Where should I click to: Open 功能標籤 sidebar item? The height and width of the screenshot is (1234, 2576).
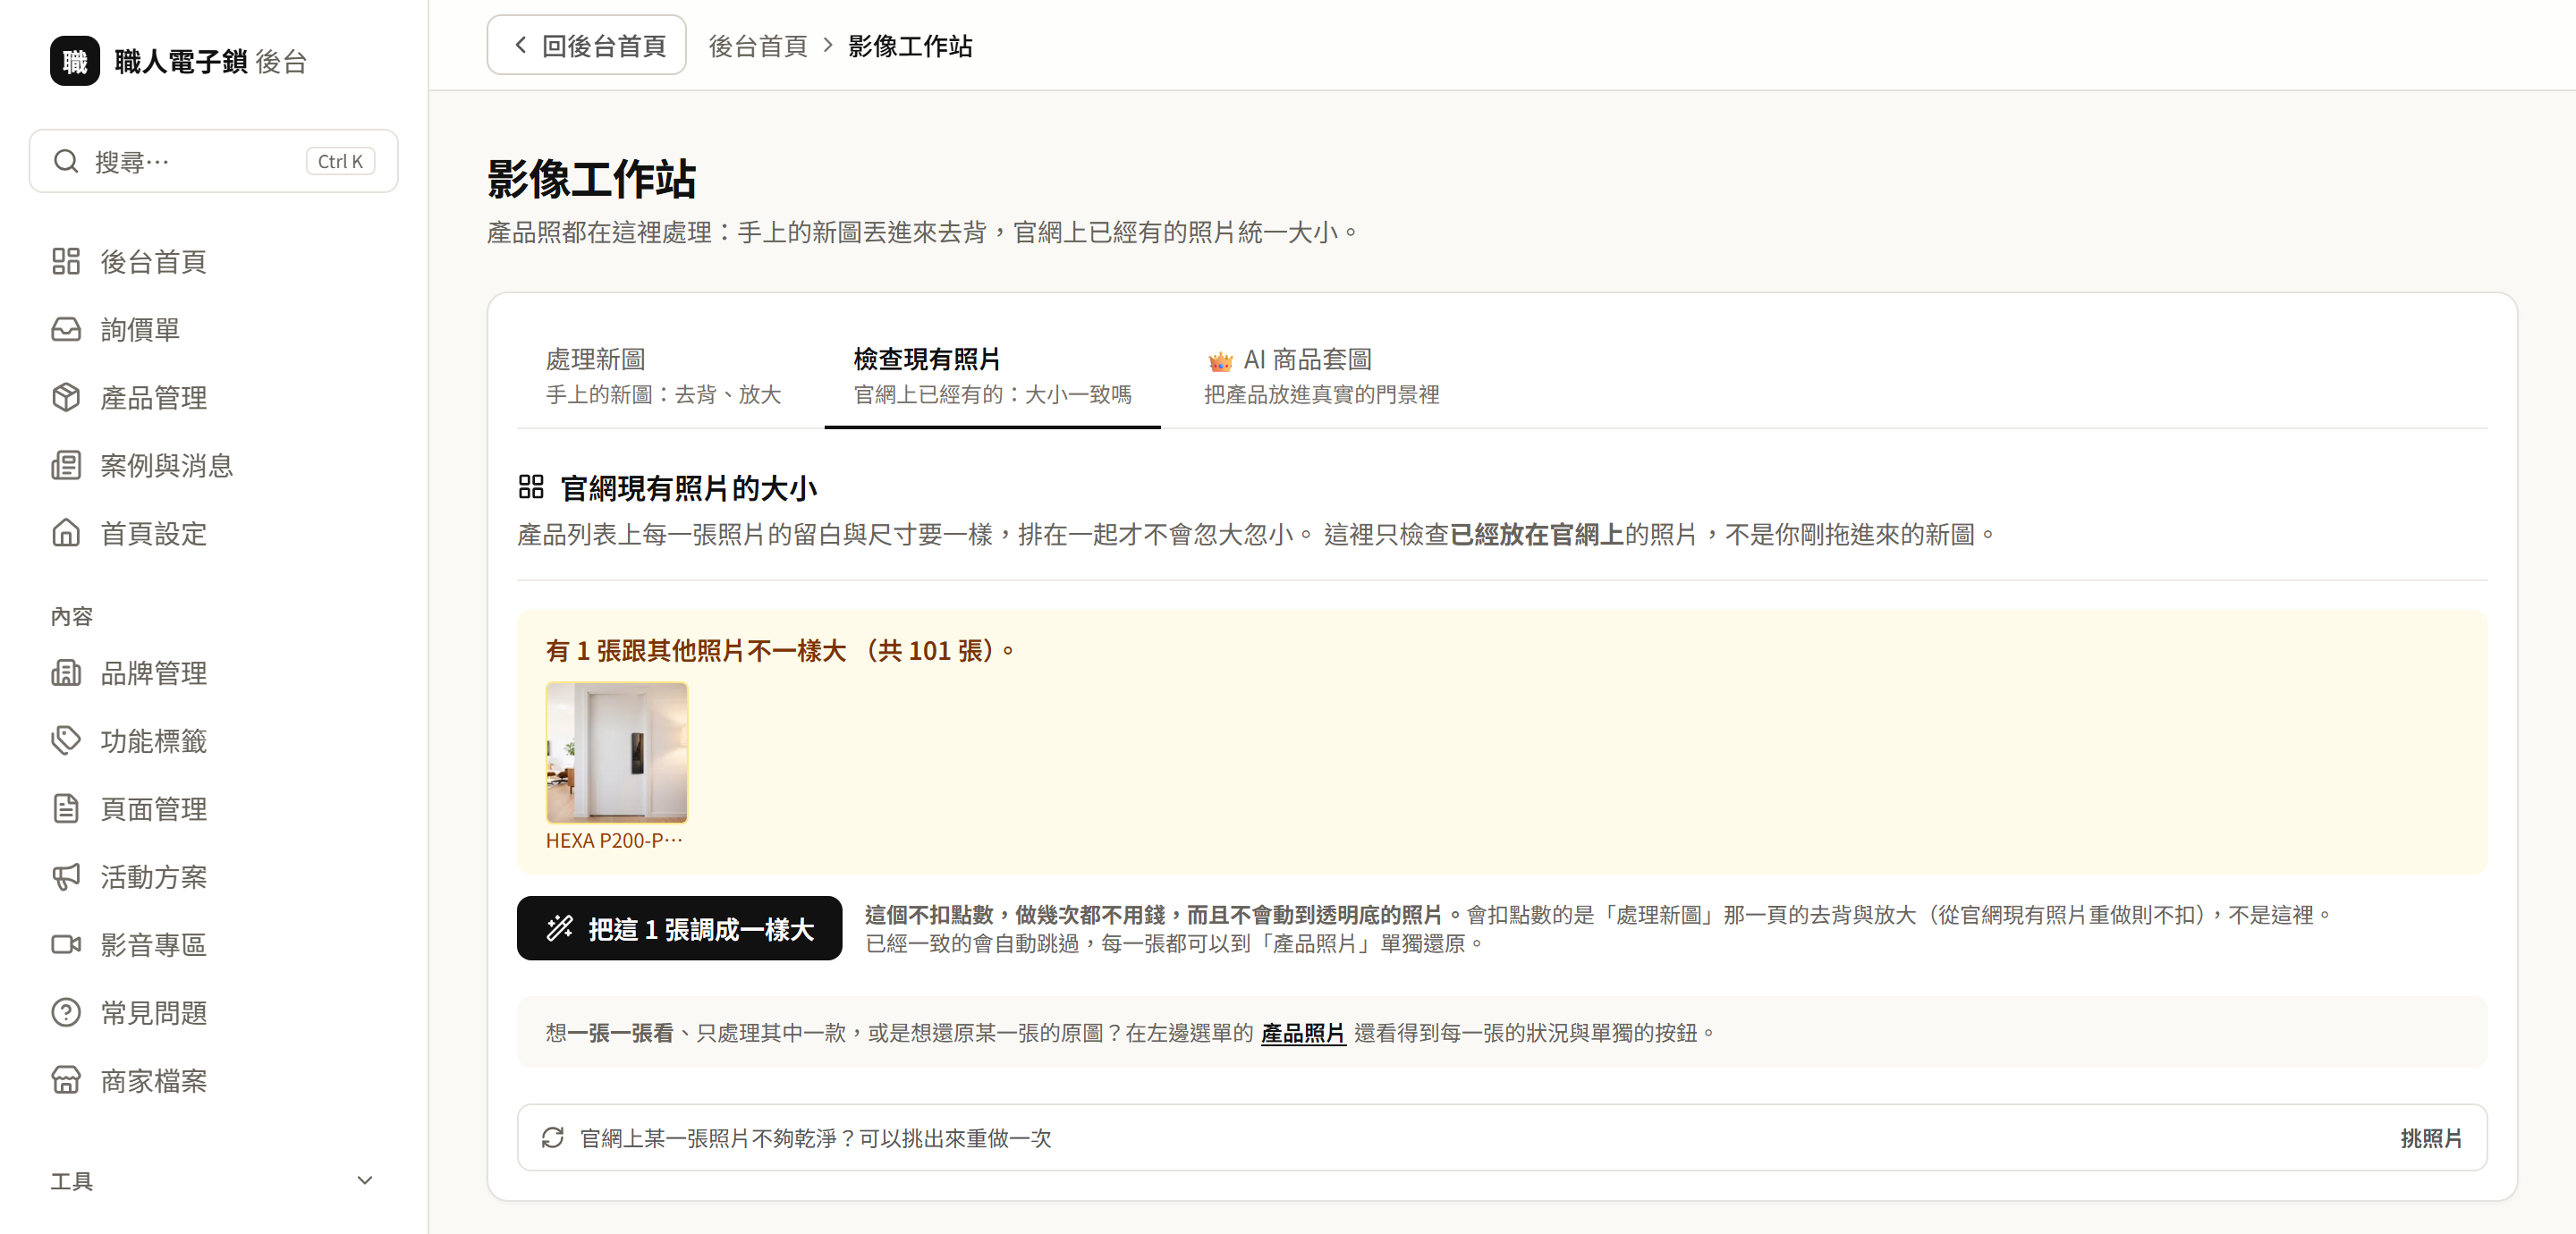[213, 741]
